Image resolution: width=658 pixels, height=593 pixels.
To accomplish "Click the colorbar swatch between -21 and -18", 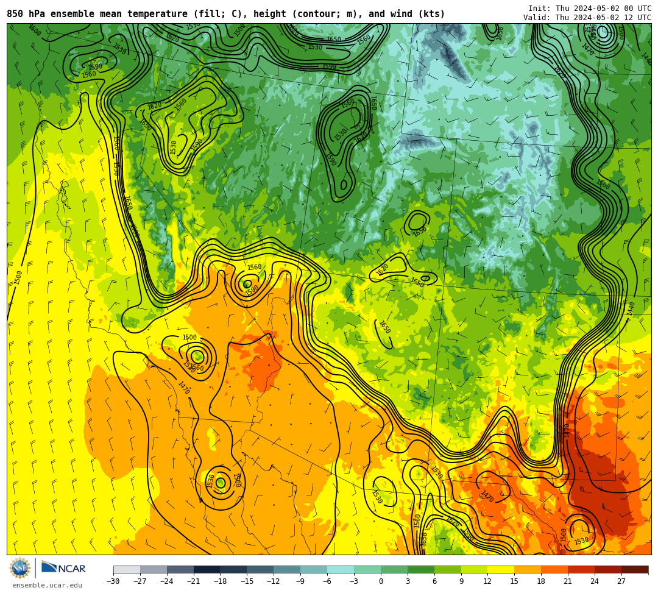I will tap(207, 569).
